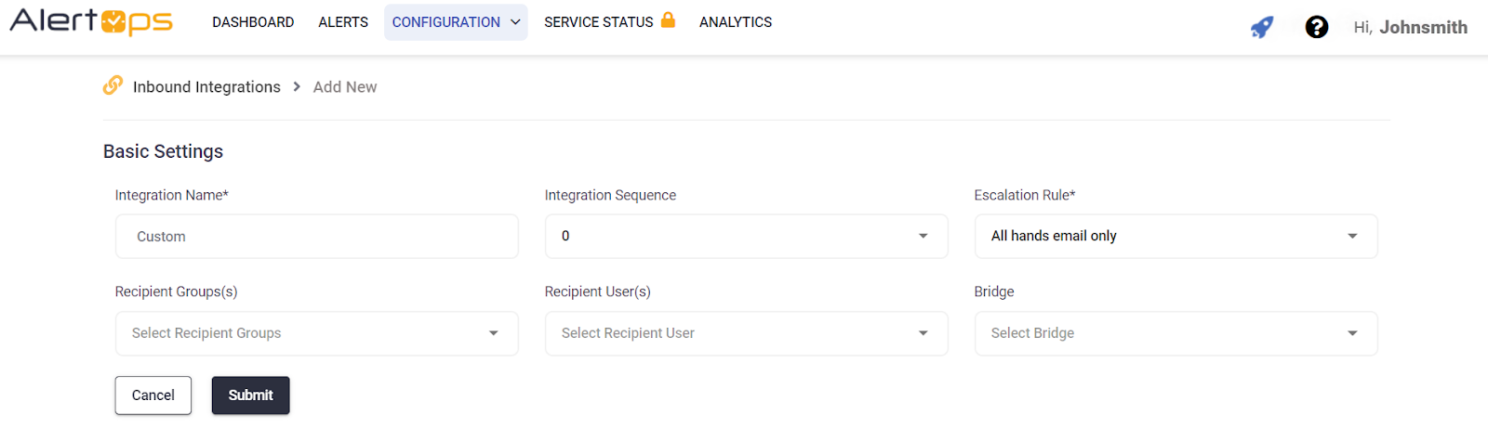This screenshot has height=440, width=1488.
Task: Go to the Alerts page
Action: tap(343, 22)
